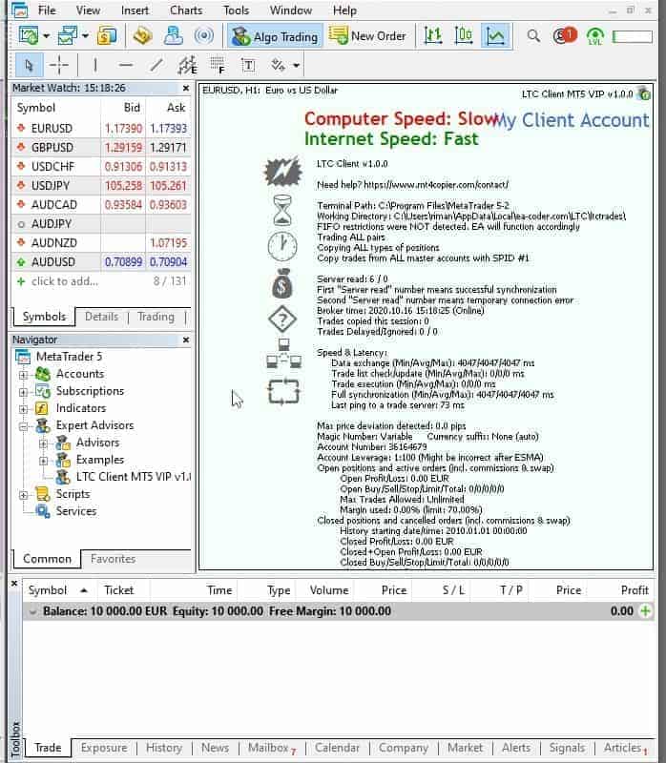Click the green LVL connection icon
The height and width of the screenshot is (763, 666).
(x=595, y=36)
